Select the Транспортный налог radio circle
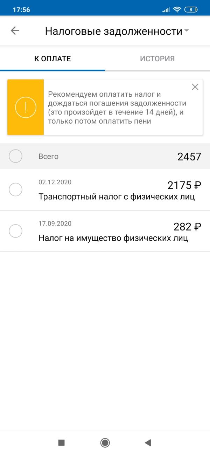Screen dimensions: 210x455 click(x=15, y=189)
